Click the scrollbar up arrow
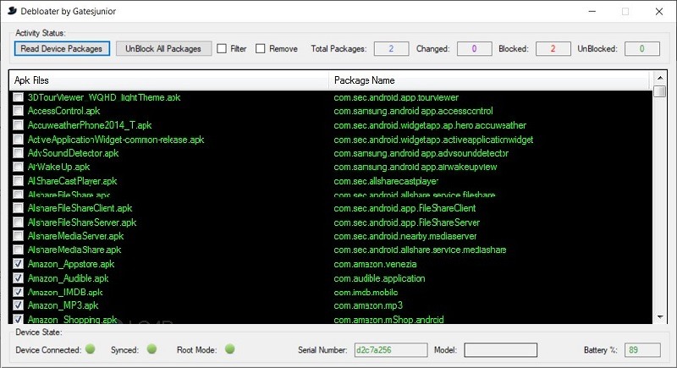The width and height of the screenshot is (677, 368). 660,78
